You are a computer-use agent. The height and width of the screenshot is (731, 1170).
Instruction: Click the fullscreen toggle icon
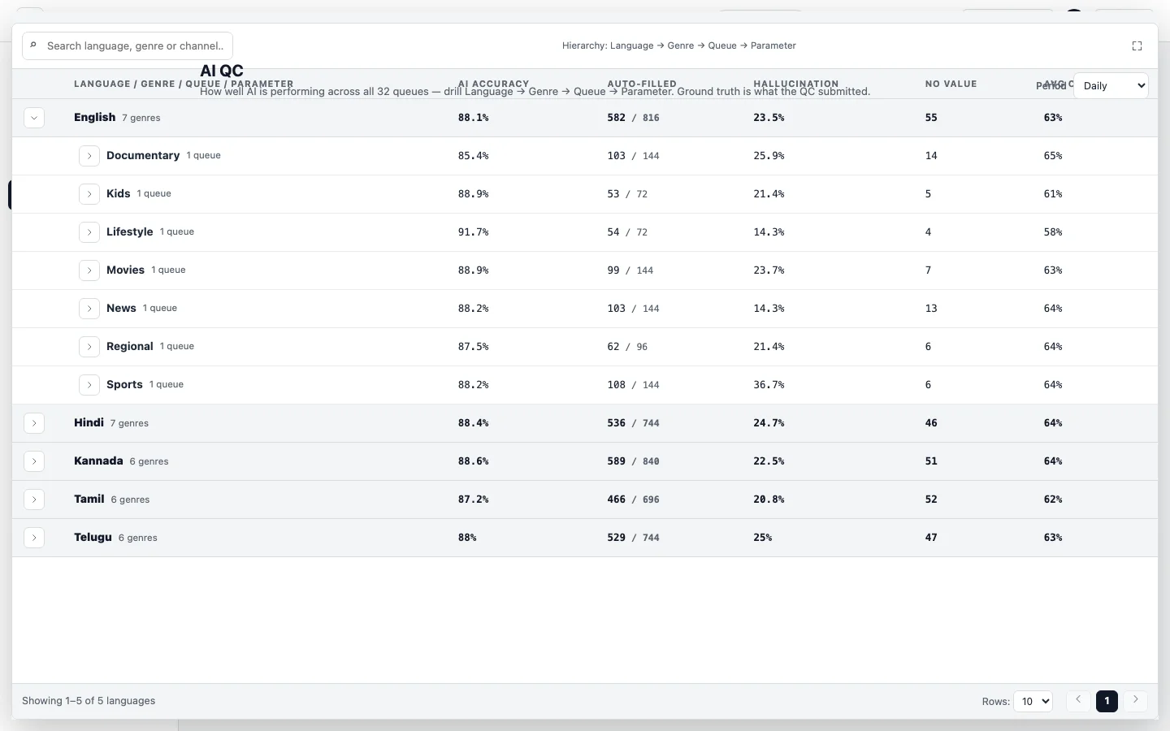pyautogui.click(x=1137, y=46)
